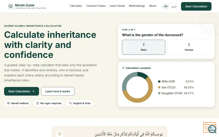The width and height of the screenshot is (219, 137).
Task: Click the gold Son legend swatch
Action: [x=159, y=87]
